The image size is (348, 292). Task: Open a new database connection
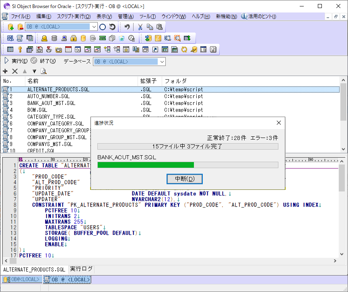[x=11, y=27]
